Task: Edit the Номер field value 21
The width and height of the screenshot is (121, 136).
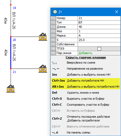Action: coord(99,18)
